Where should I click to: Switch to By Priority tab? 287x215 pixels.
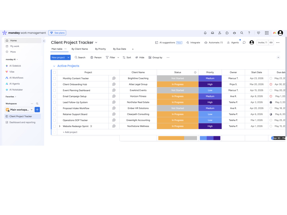[100, 49]
